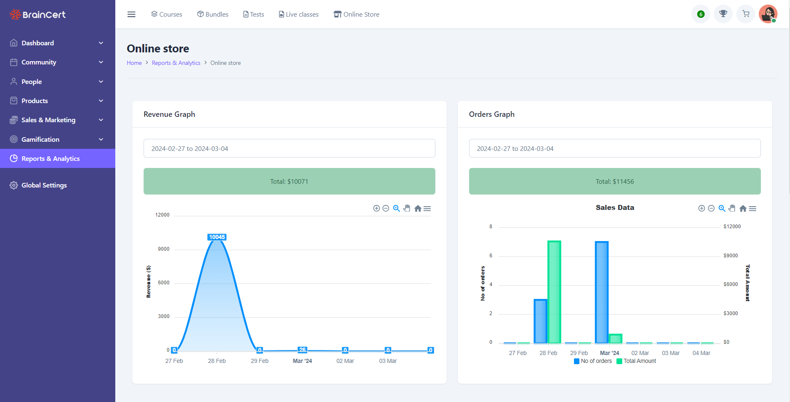Screen dimensions: 790x402
Task: Open Reports & Analytics in sidebar
Action: click(x=57, y=158)
